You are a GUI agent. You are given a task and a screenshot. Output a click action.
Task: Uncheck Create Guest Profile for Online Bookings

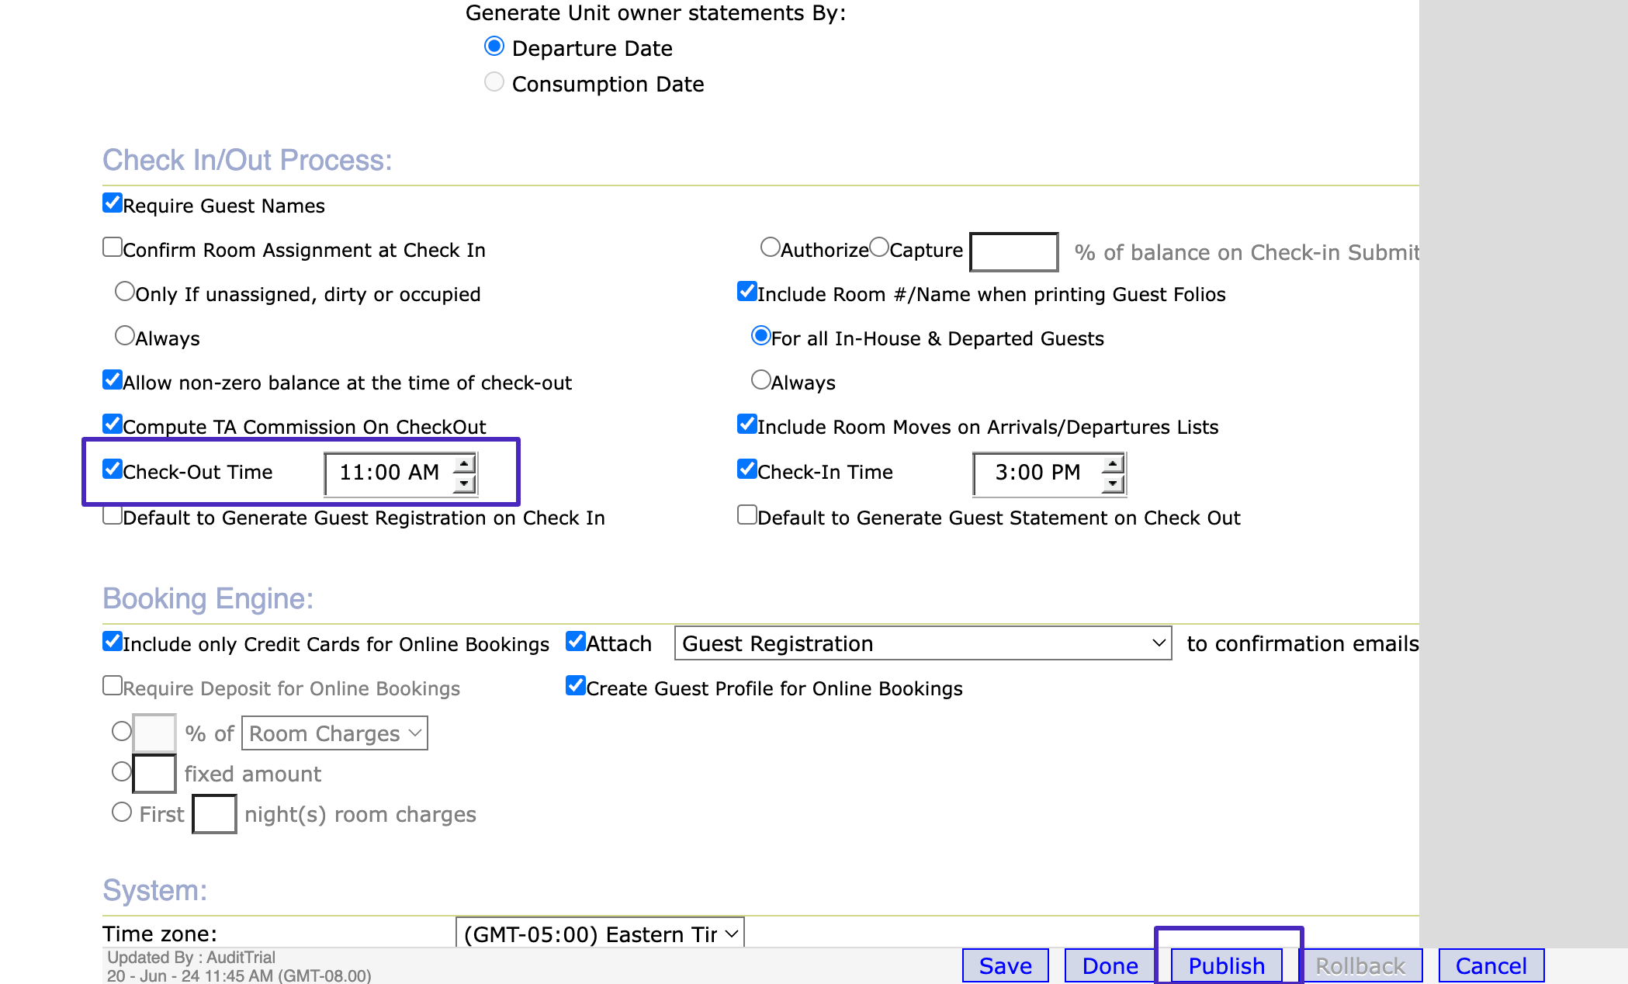click(x=575, y=686)
